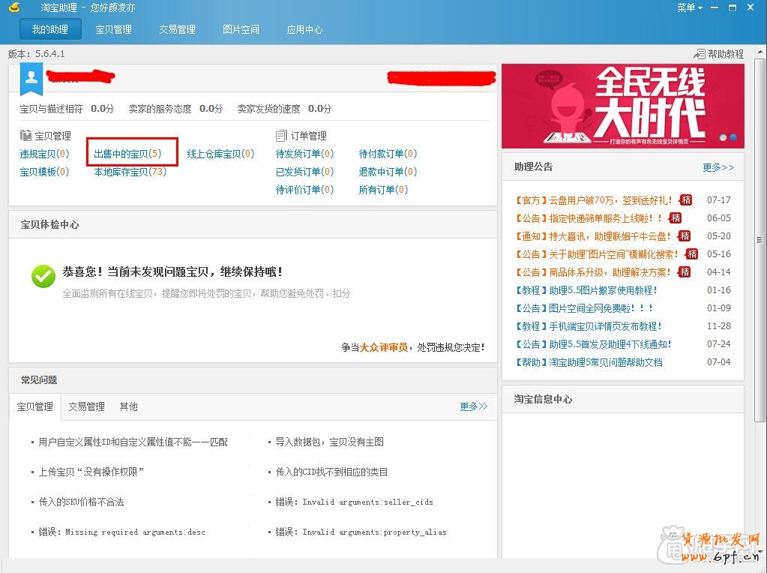Expand 更多>> in 常见问题 panel
767x573 pixels.
click(x=474, y=406)
